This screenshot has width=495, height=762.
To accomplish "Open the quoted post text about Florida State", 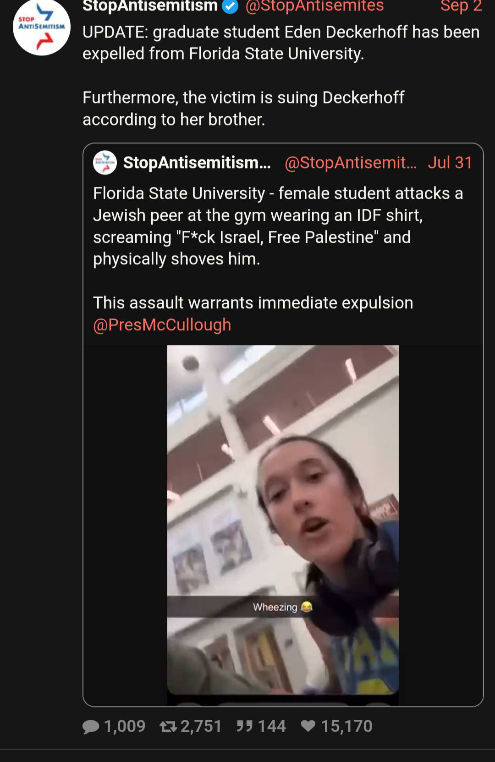I will point(278,226).
